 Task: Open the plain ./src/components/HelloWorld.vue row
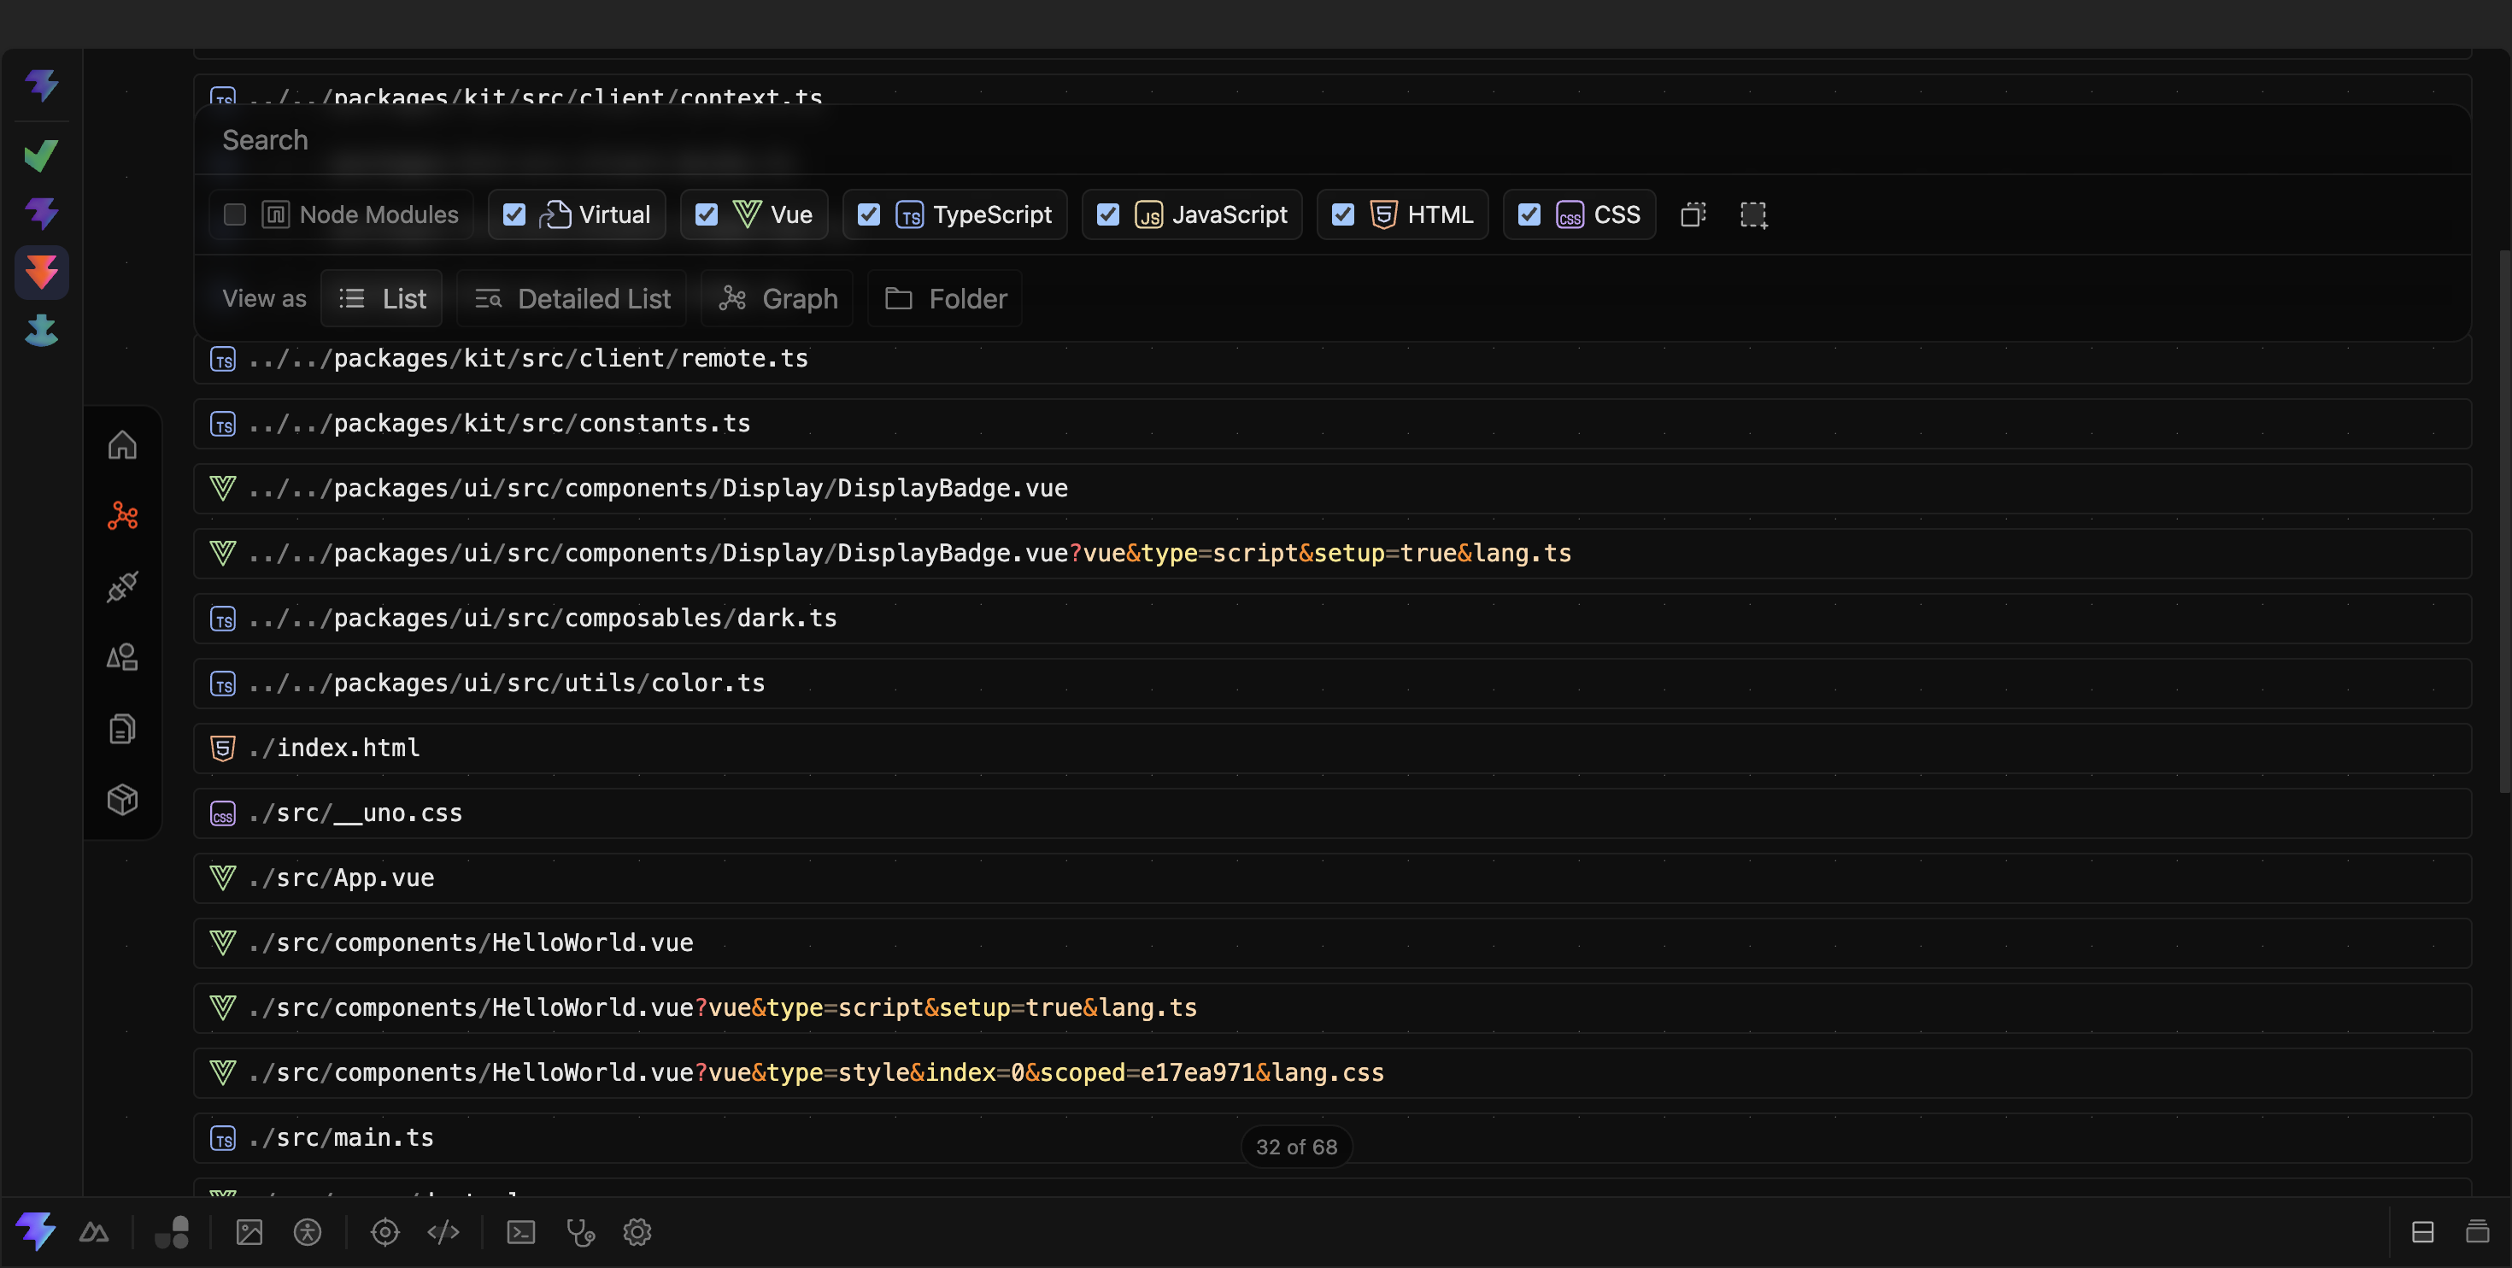click(x=1332, y=943)
